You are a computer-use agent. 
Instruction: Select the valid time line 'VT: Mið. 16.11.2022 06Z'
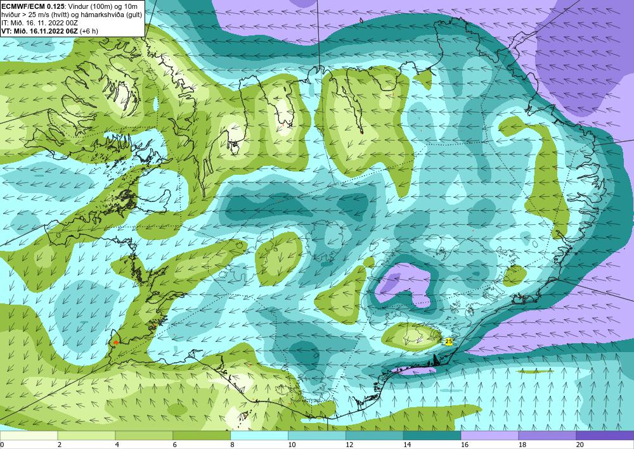[x=49, y=31]
